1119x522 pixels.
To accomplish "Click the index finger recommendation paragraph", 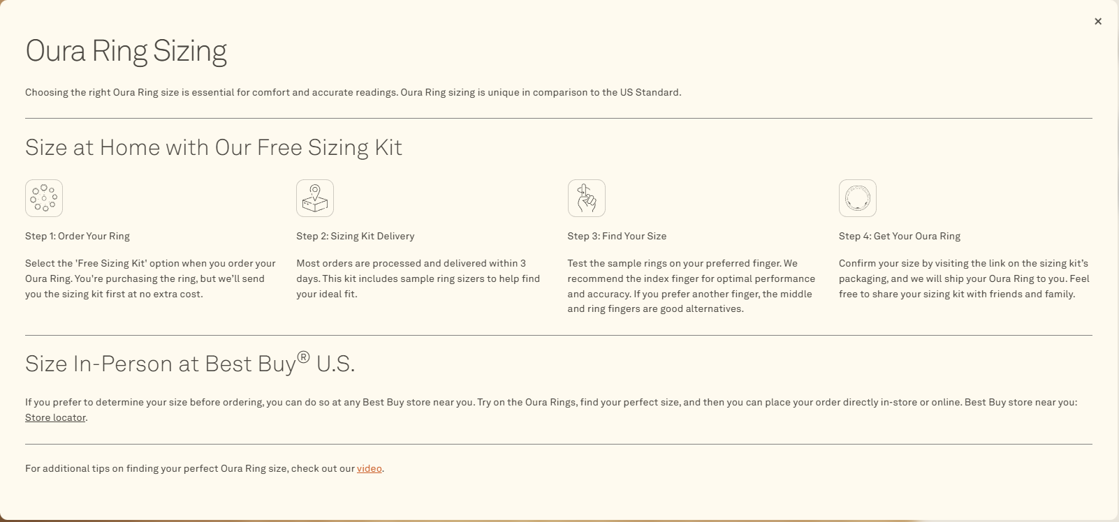I will tap(691, 286).
